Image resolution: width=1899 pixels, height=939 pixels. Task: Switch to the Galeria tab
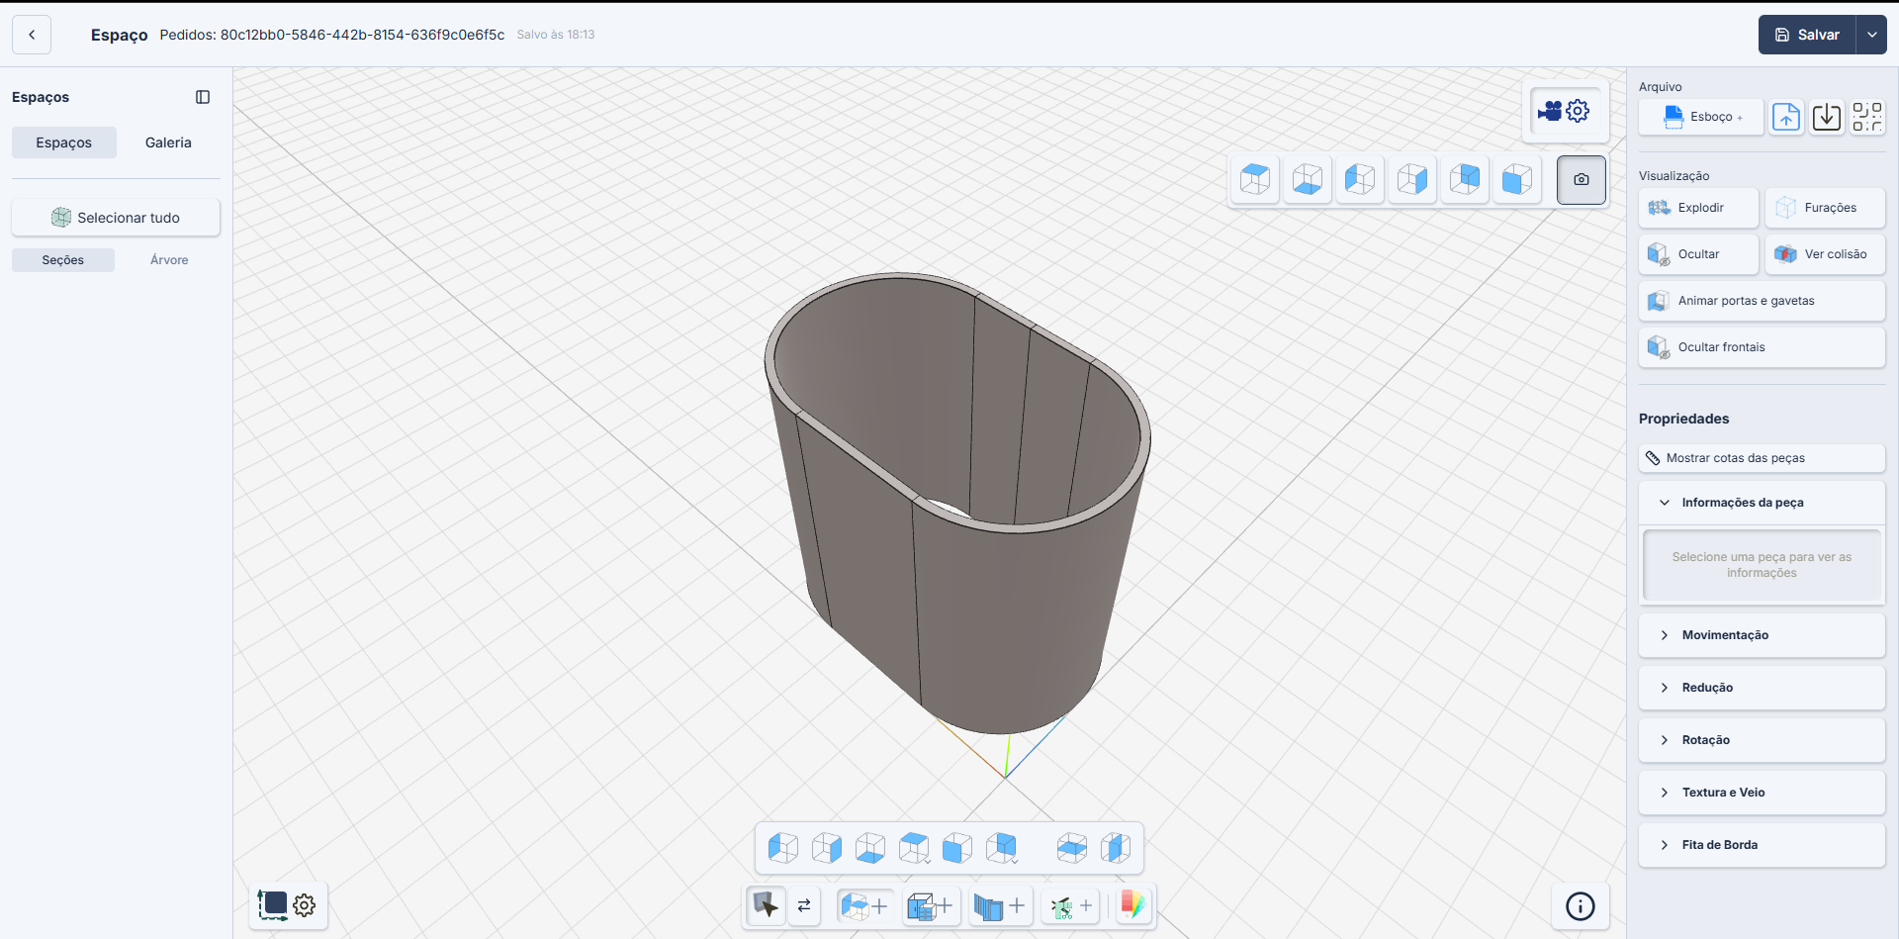pyautogui.click(x=168, y=142)
